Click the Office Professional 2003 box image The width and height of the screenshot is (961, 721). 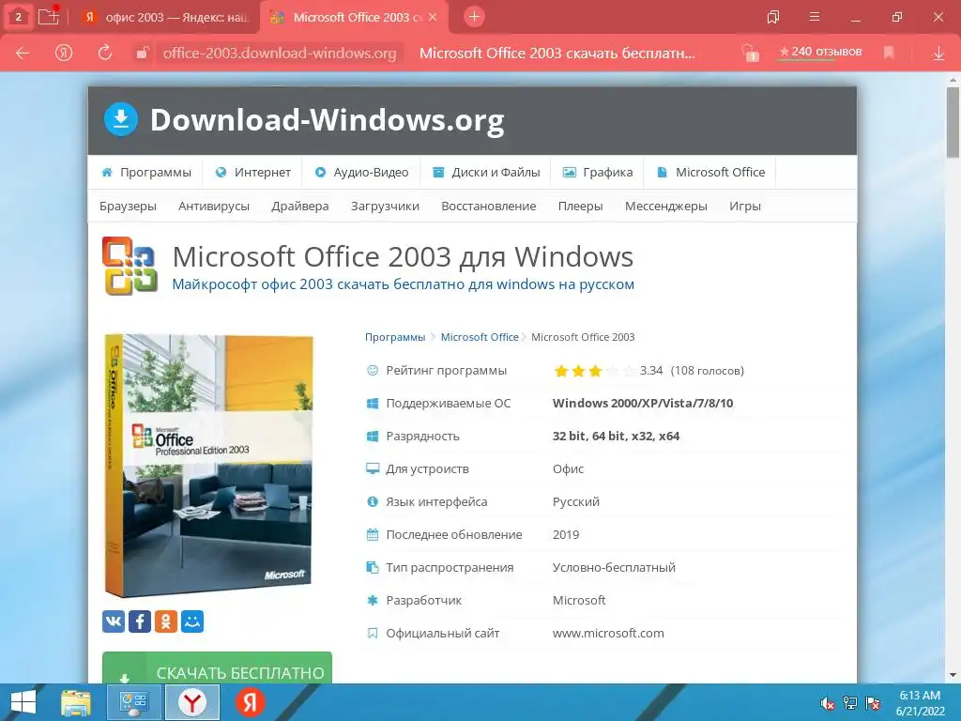[x=208, y=465]
